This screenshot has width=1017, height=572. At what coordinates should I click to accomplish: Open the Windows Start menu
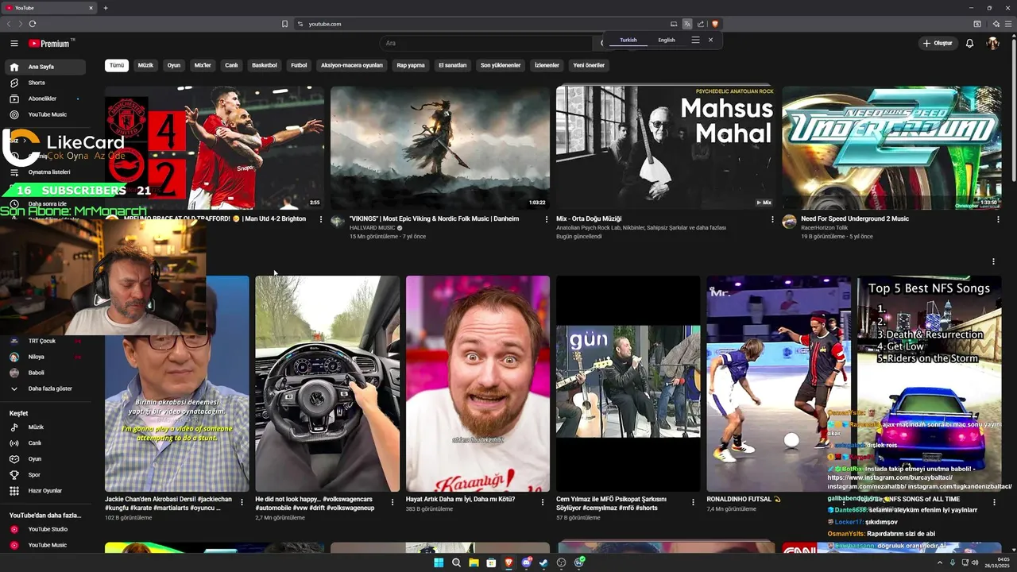pos(439,562)
